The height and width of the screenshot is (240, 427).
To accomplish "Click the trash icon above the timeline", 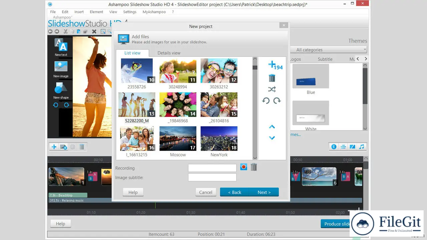I will [82, 147].
